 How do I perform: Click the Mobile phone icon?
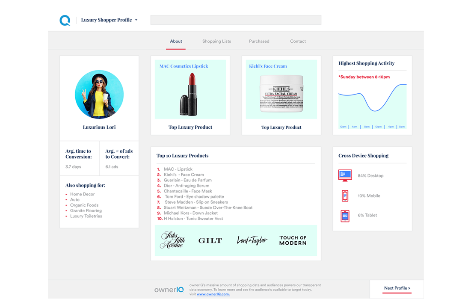pyautogui.click(x=345, y=195)
